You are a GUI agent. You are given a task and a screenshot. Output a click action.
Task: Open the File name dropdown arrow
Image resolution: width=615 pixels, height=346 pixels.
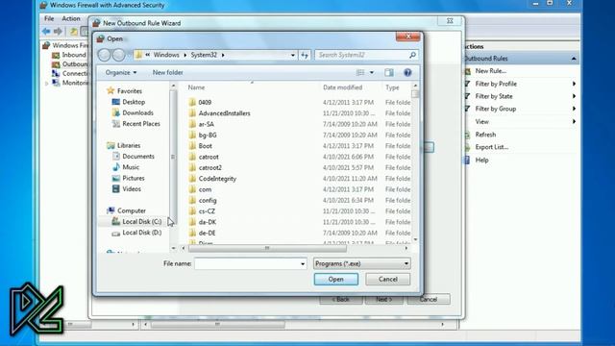pos(303,264)
